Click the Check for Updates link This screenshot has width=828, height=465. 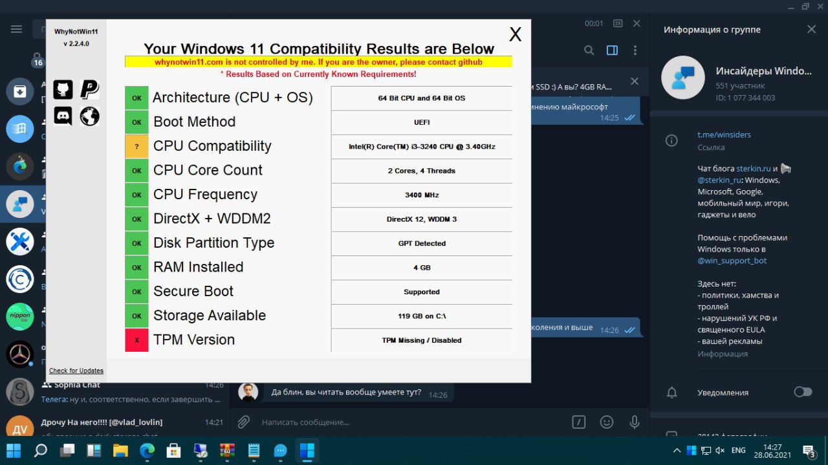tap(76, 371)
